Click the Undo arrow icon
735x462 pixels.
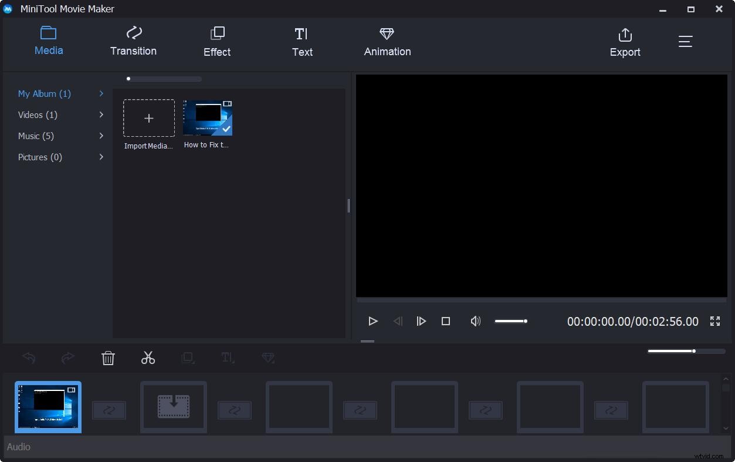28,358
